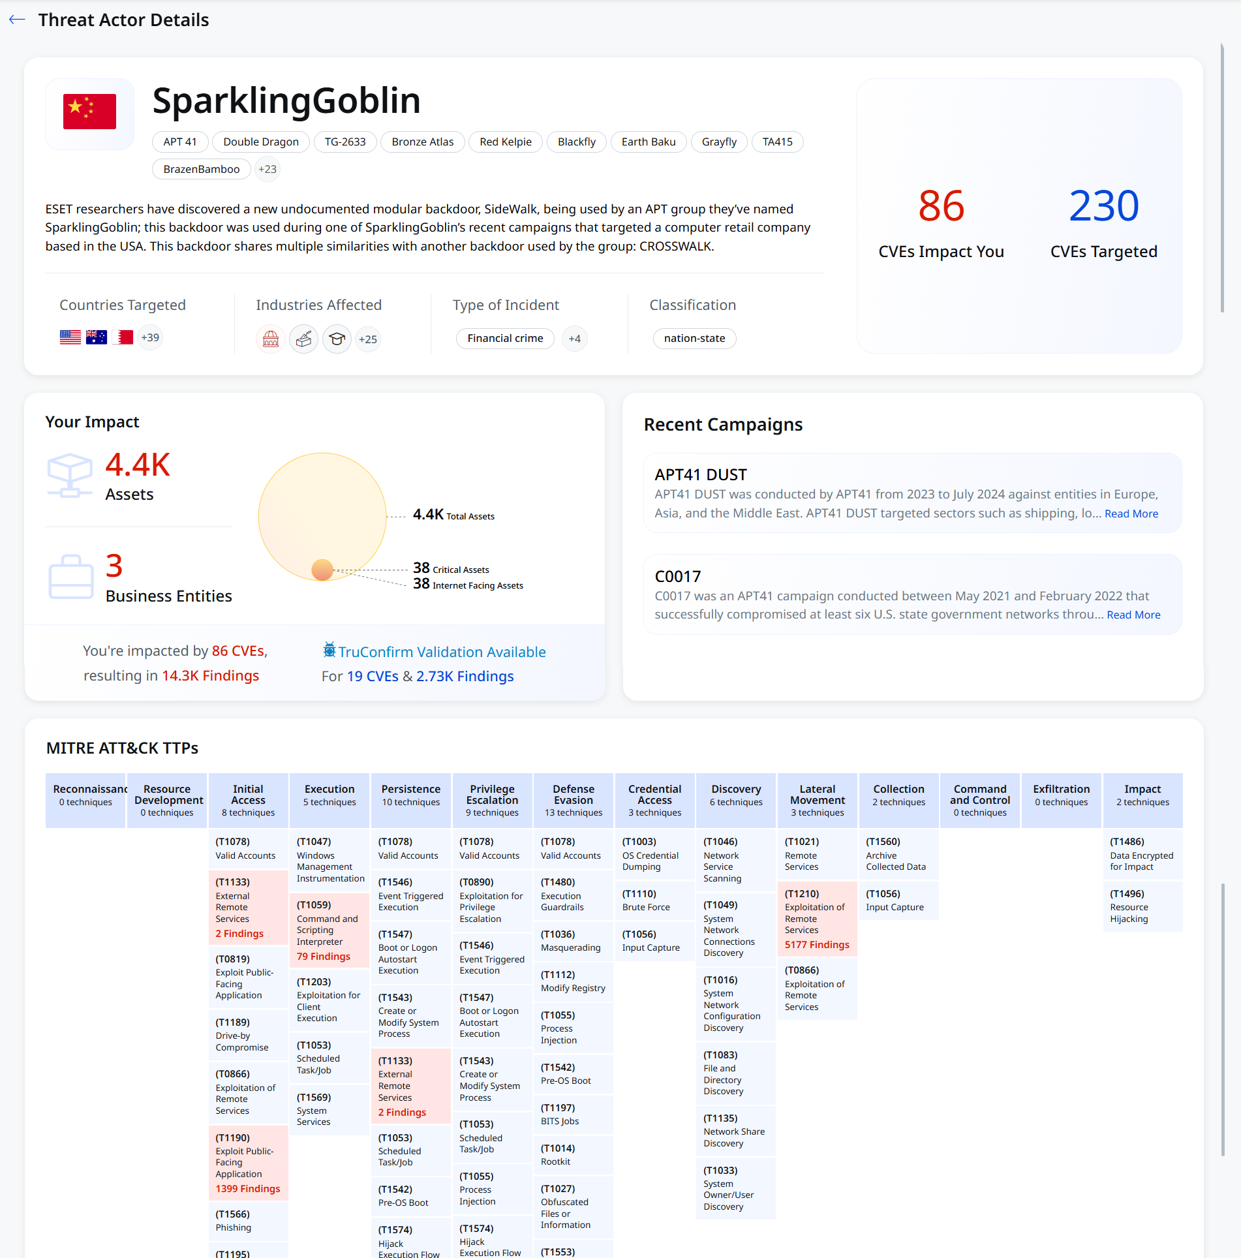This screenshot has width=1241, height=1258.
Task: Click the back arrow beside Threat Actor Details
Action: coord(17,20)
